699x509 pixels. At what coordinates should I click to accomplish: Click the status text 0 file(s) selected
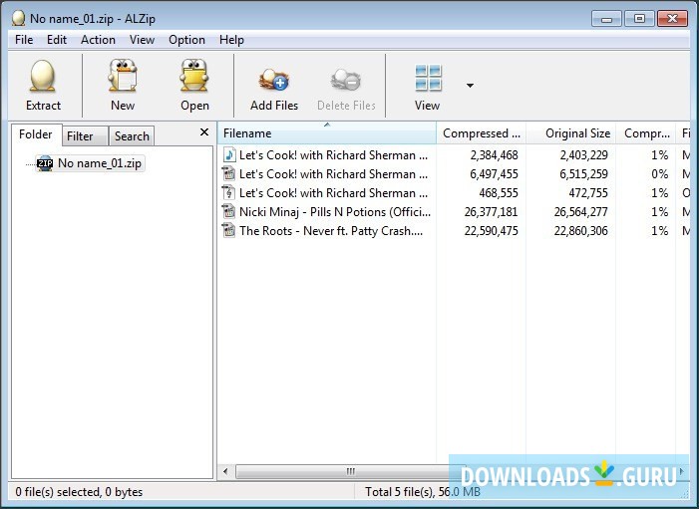tap(79, 492)
